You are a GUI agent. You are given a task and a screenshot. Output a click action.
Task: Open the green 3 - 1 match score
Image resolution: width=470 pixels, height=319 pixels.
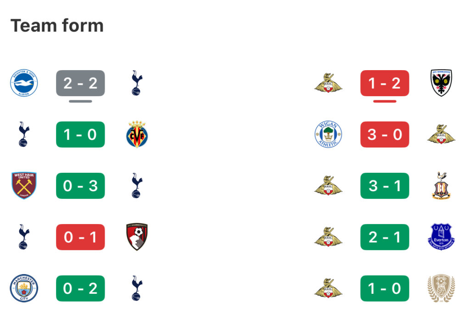pyautogui.click(x=385, y=186)
